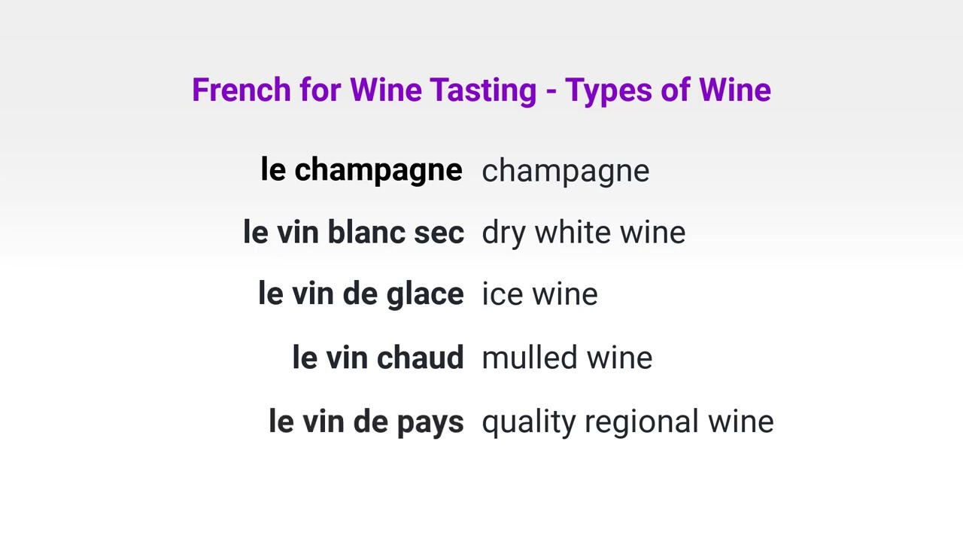Click the bold word 'glace'
This screenshot has height=542, width=963.
425,294
